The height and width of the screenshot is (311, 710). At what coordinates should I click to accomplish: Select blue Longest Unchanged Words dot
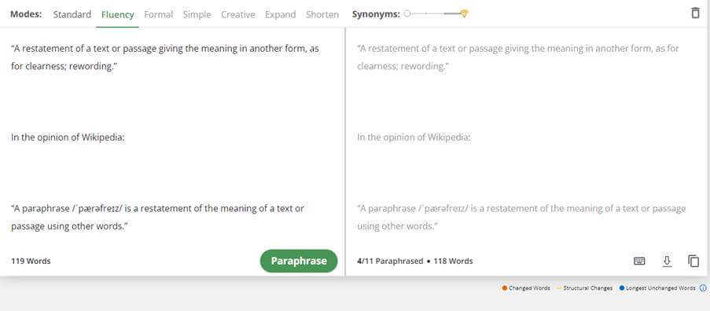tap(622, 288)
